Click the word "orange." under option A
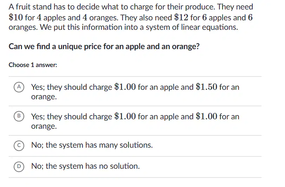Screen dimensions: 285x187 coord(44,97)
